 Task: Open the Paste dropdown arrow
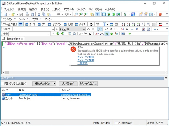(x=53, y=14)
